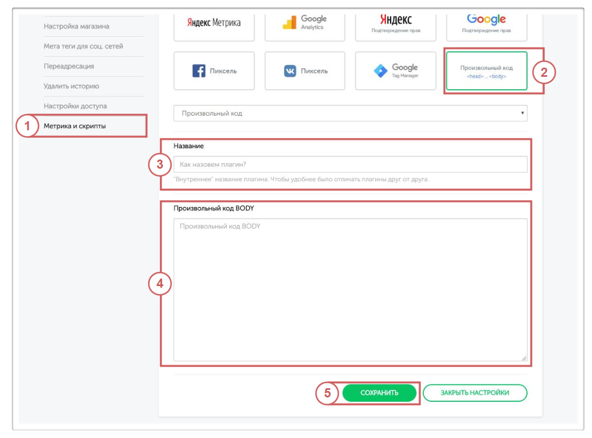The height and width of the screenshot is (438, 592).
Task: Click the dropdown arrow of plugin selector
Action: coord(522,114)
